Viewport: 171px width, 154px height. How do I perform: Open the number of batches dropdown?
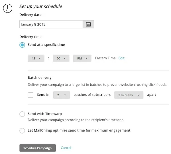click(62, 95)
